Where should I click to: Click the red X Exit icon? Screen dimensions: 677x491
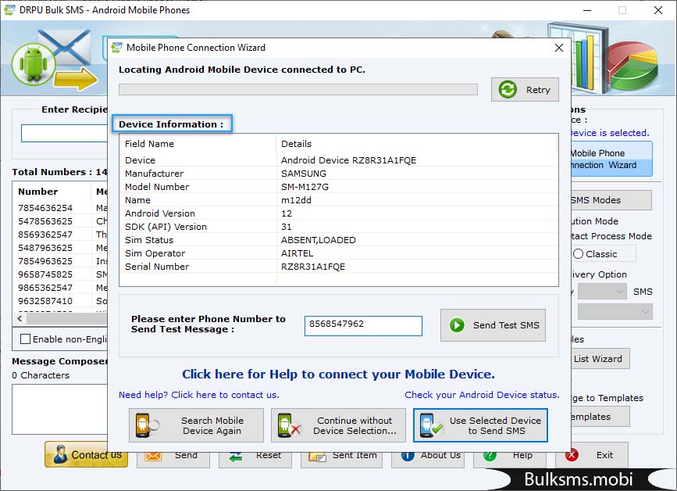click(x=572, y=455)
